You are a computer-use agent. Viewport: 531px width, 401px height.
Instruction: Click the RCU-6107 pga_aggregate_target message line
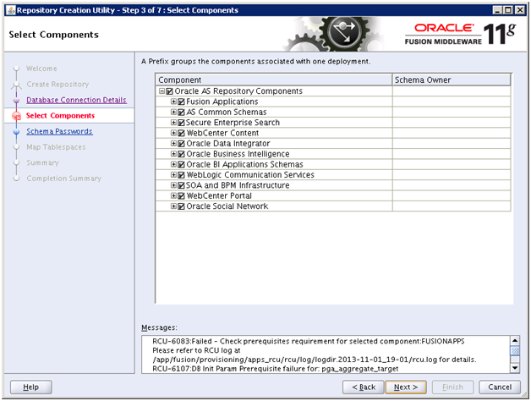coord(276,369)
